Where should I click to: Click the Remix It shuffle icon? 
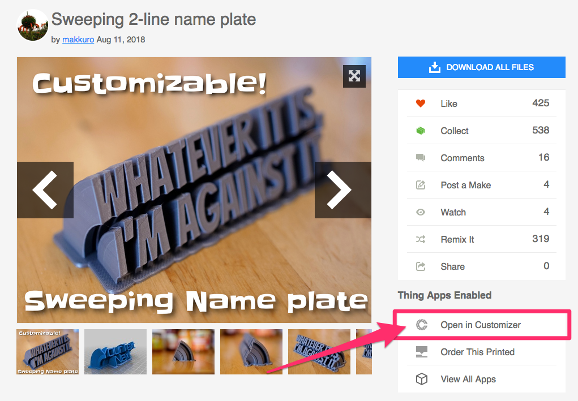[421, 239]
